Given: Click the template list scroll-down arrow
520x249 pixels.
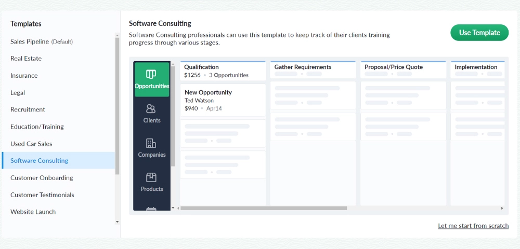Looking at the screenshot, I should click(117, 222).
